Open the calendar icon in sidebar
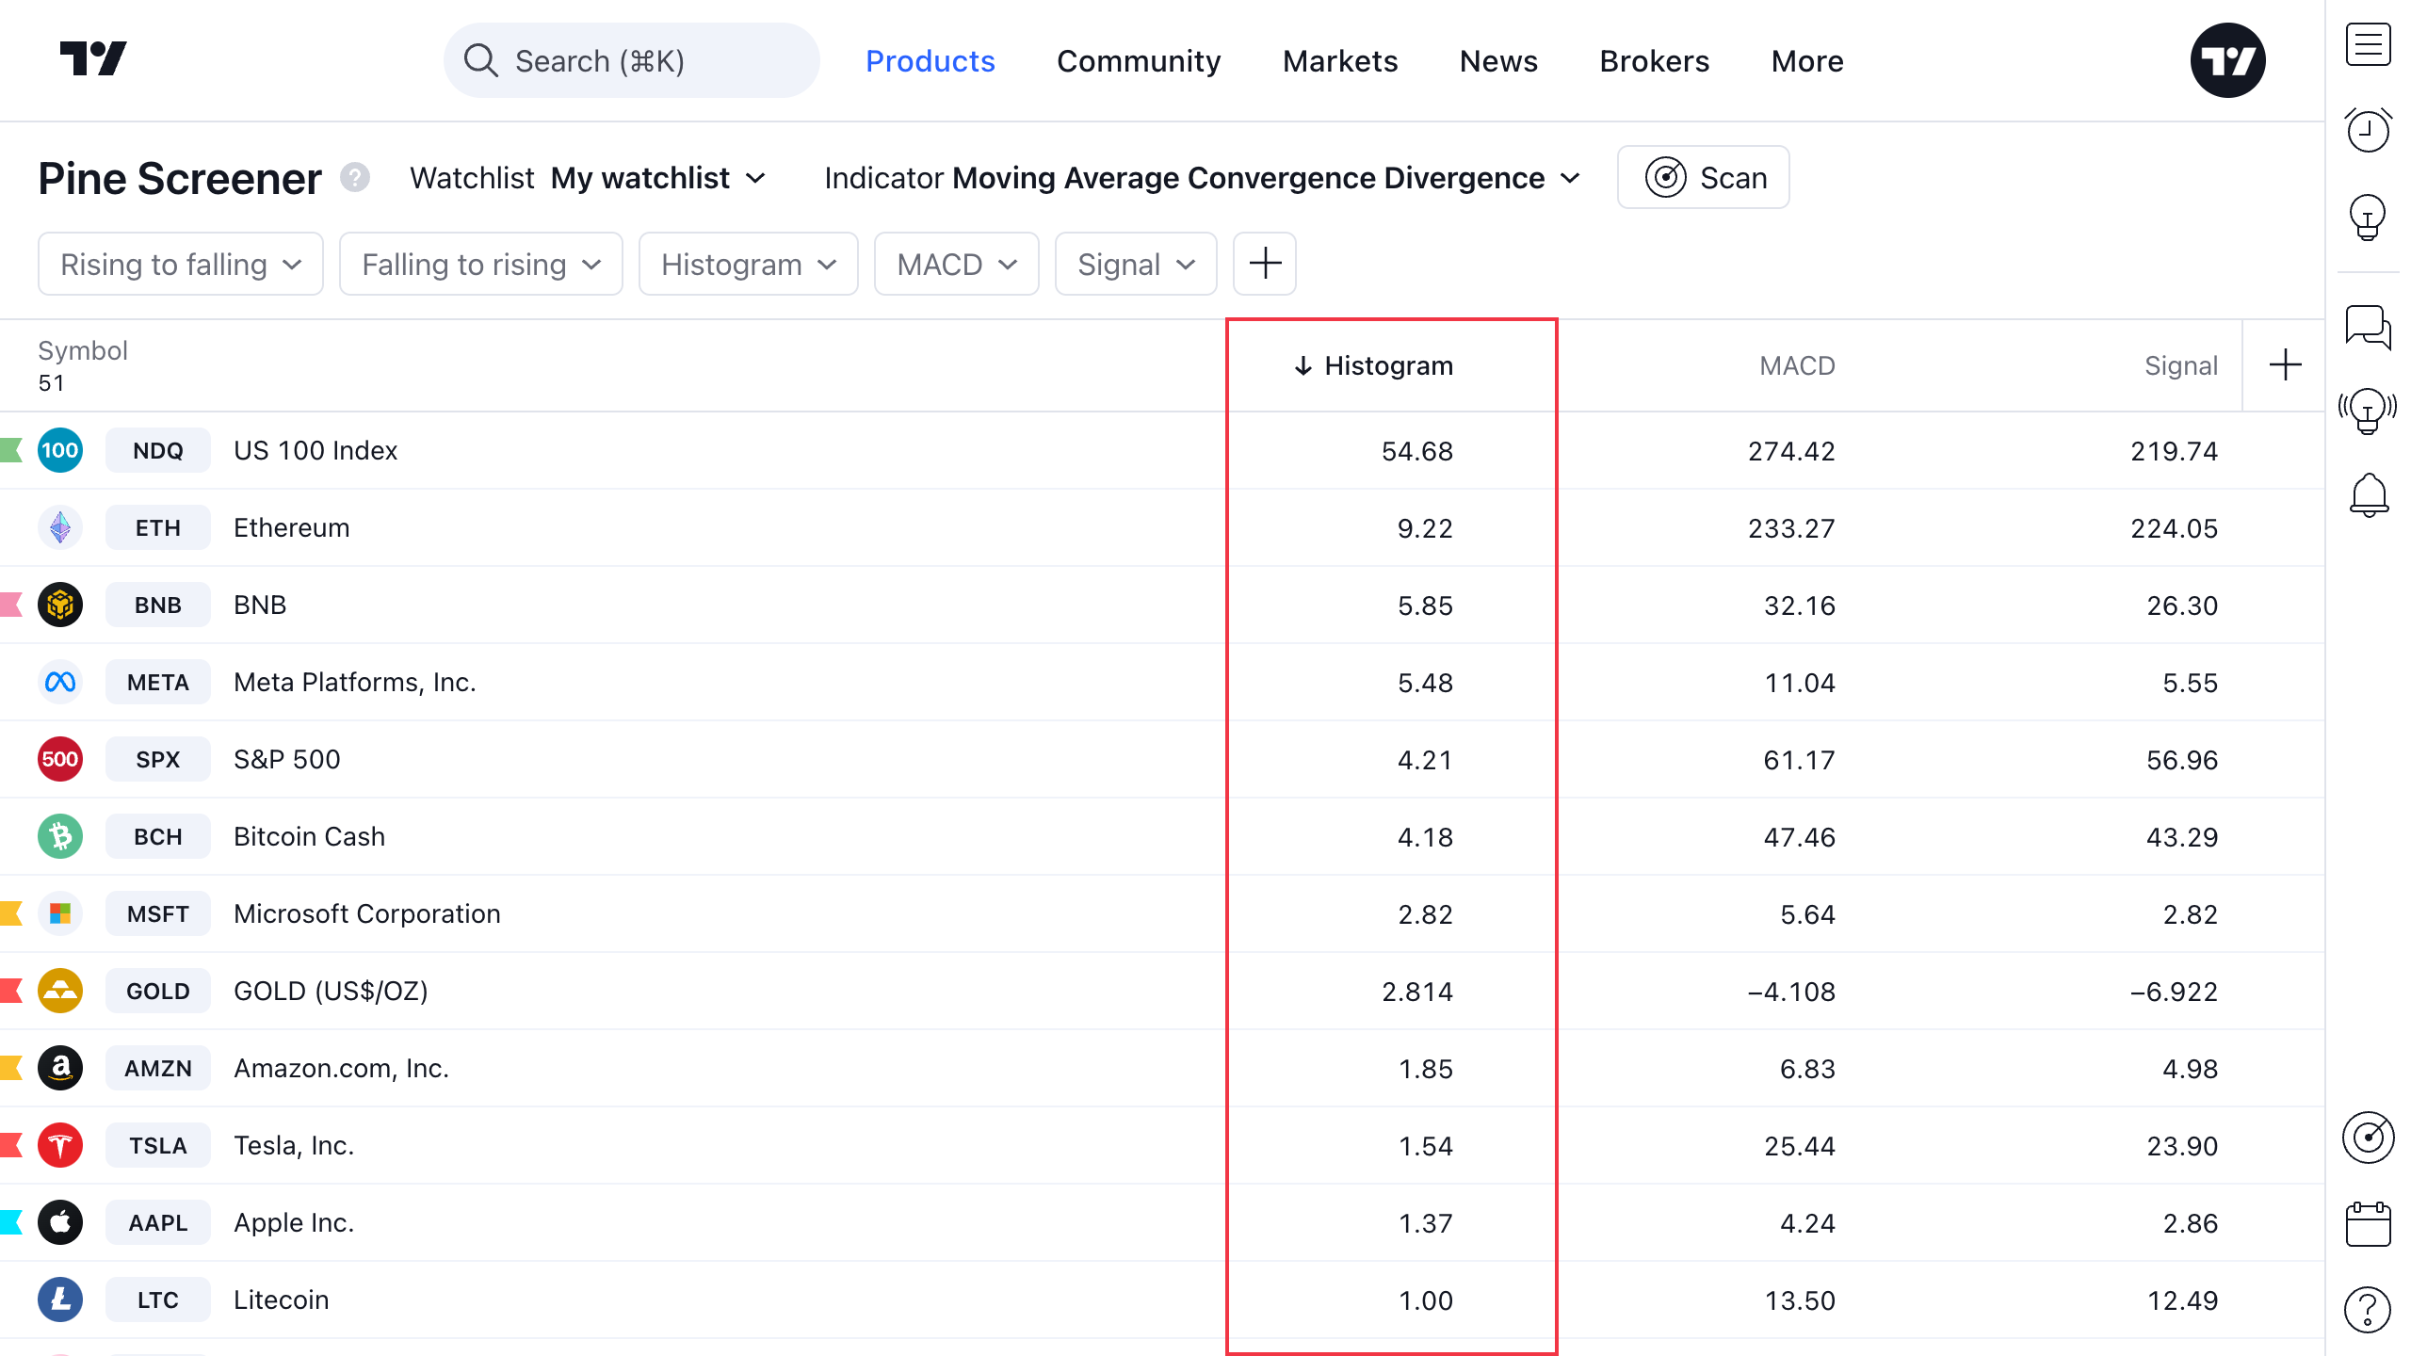 [2368, 1223]
